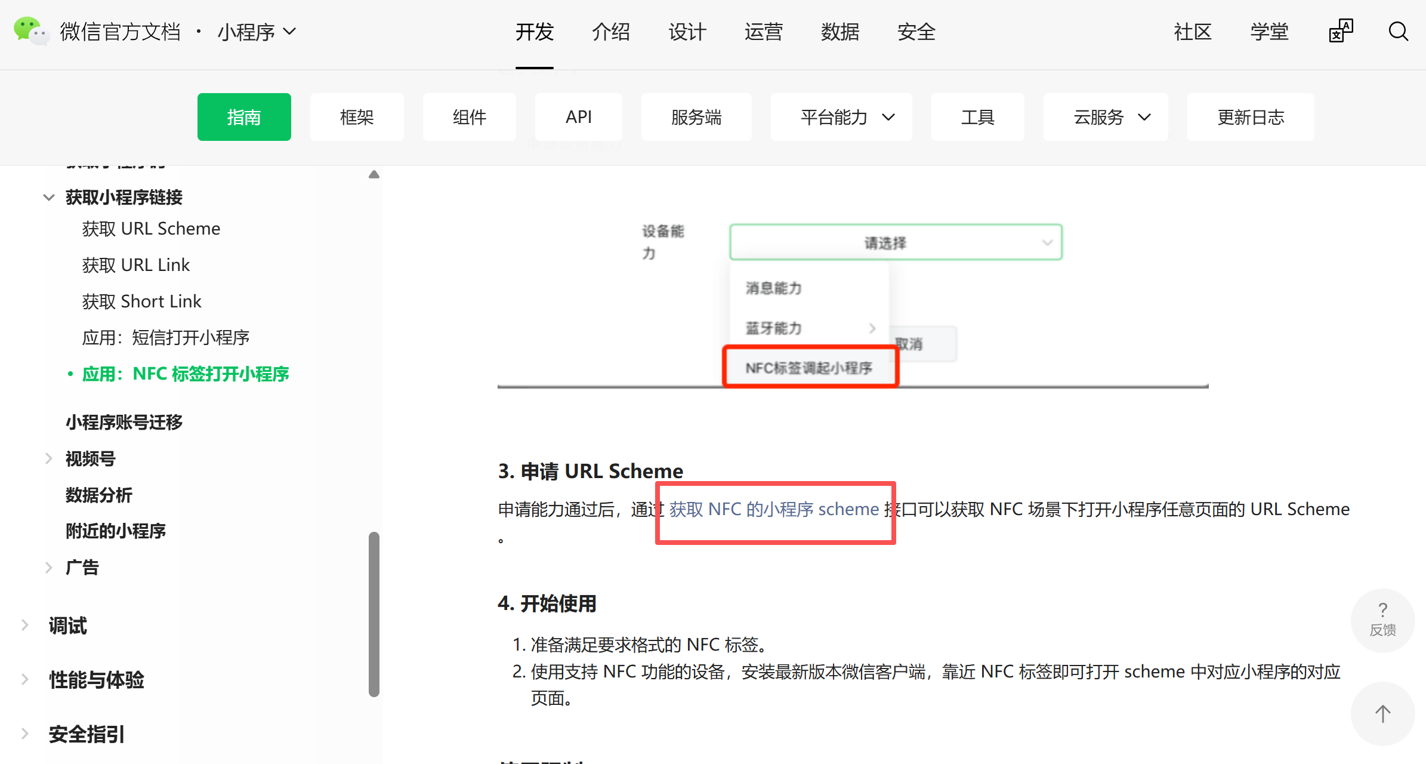Select the API navigation tab
This screenshot has height=764, width=1426.
coord(578,117)
